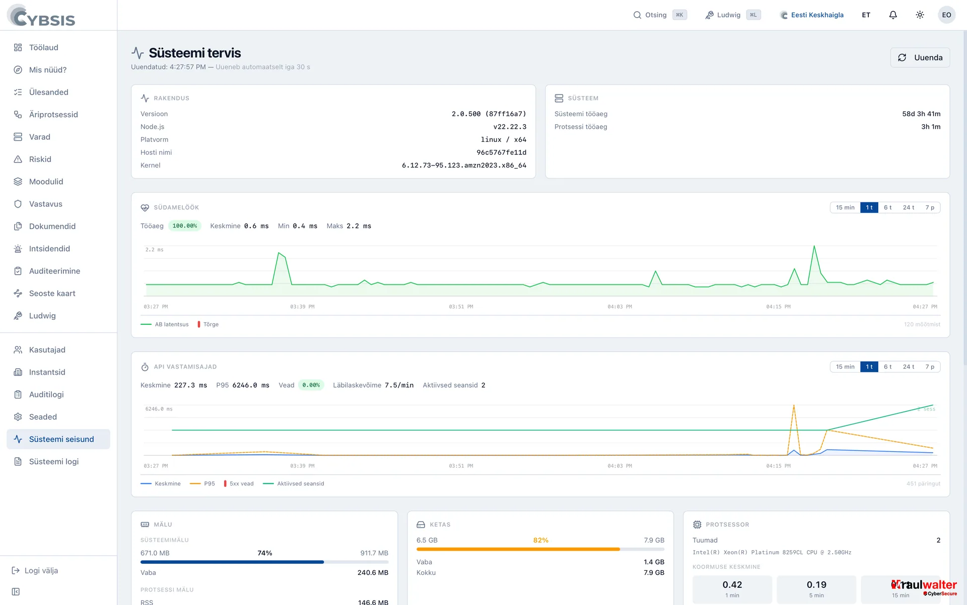Open Eesti Keskhaigla organization selector
Image resolution: width=967 pixels, height=605 pixels.
point(812,15)
